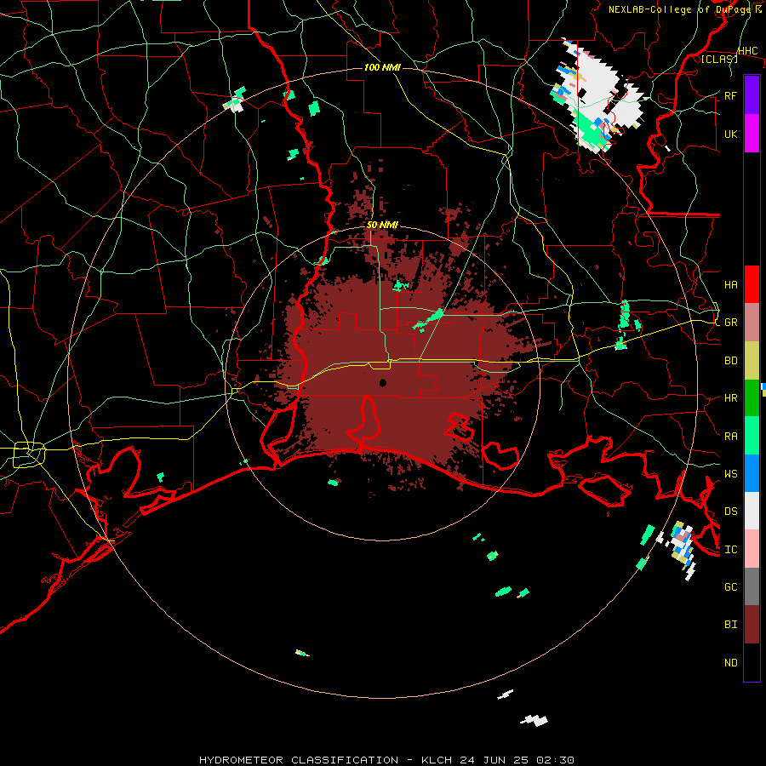Click the HA legend label
Viewport: 766px width, 766px height.
pos(730,284)
